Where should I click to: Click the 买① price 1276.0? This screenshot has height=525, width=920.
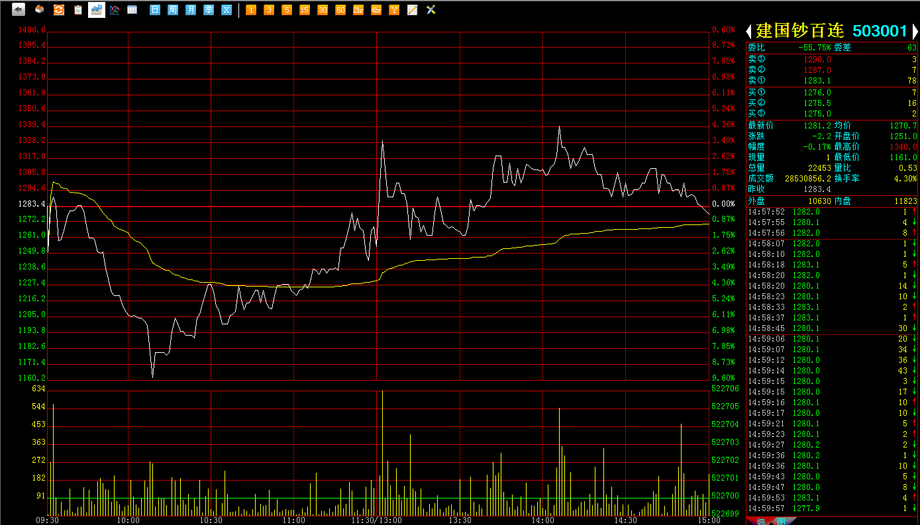click(x=817, y=93)
